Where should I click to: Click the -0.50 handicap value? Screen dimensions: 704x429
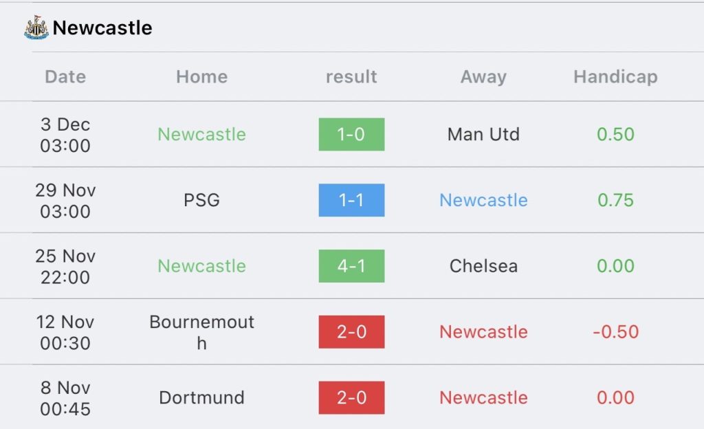tap(615, 332)
